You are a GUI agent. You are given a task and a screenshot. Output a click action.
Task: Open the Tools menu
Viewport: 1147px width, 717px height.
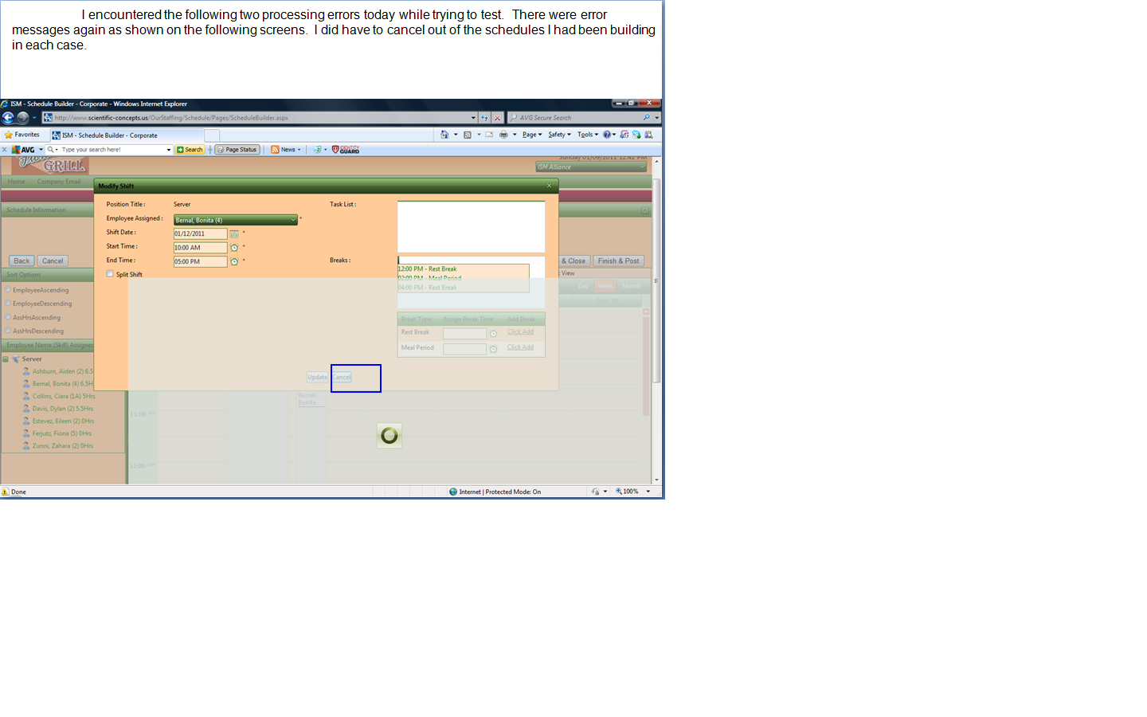[x=588, y=135]
